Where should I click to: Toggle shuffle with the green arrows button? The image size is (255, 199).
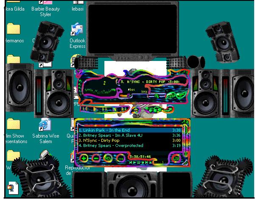click(154, 109)
